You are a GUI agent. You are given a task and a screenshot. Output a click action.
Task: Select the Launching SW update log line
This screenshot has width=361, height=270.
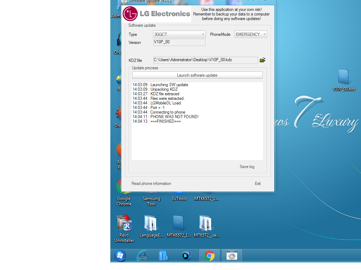[x=160, y=84]
